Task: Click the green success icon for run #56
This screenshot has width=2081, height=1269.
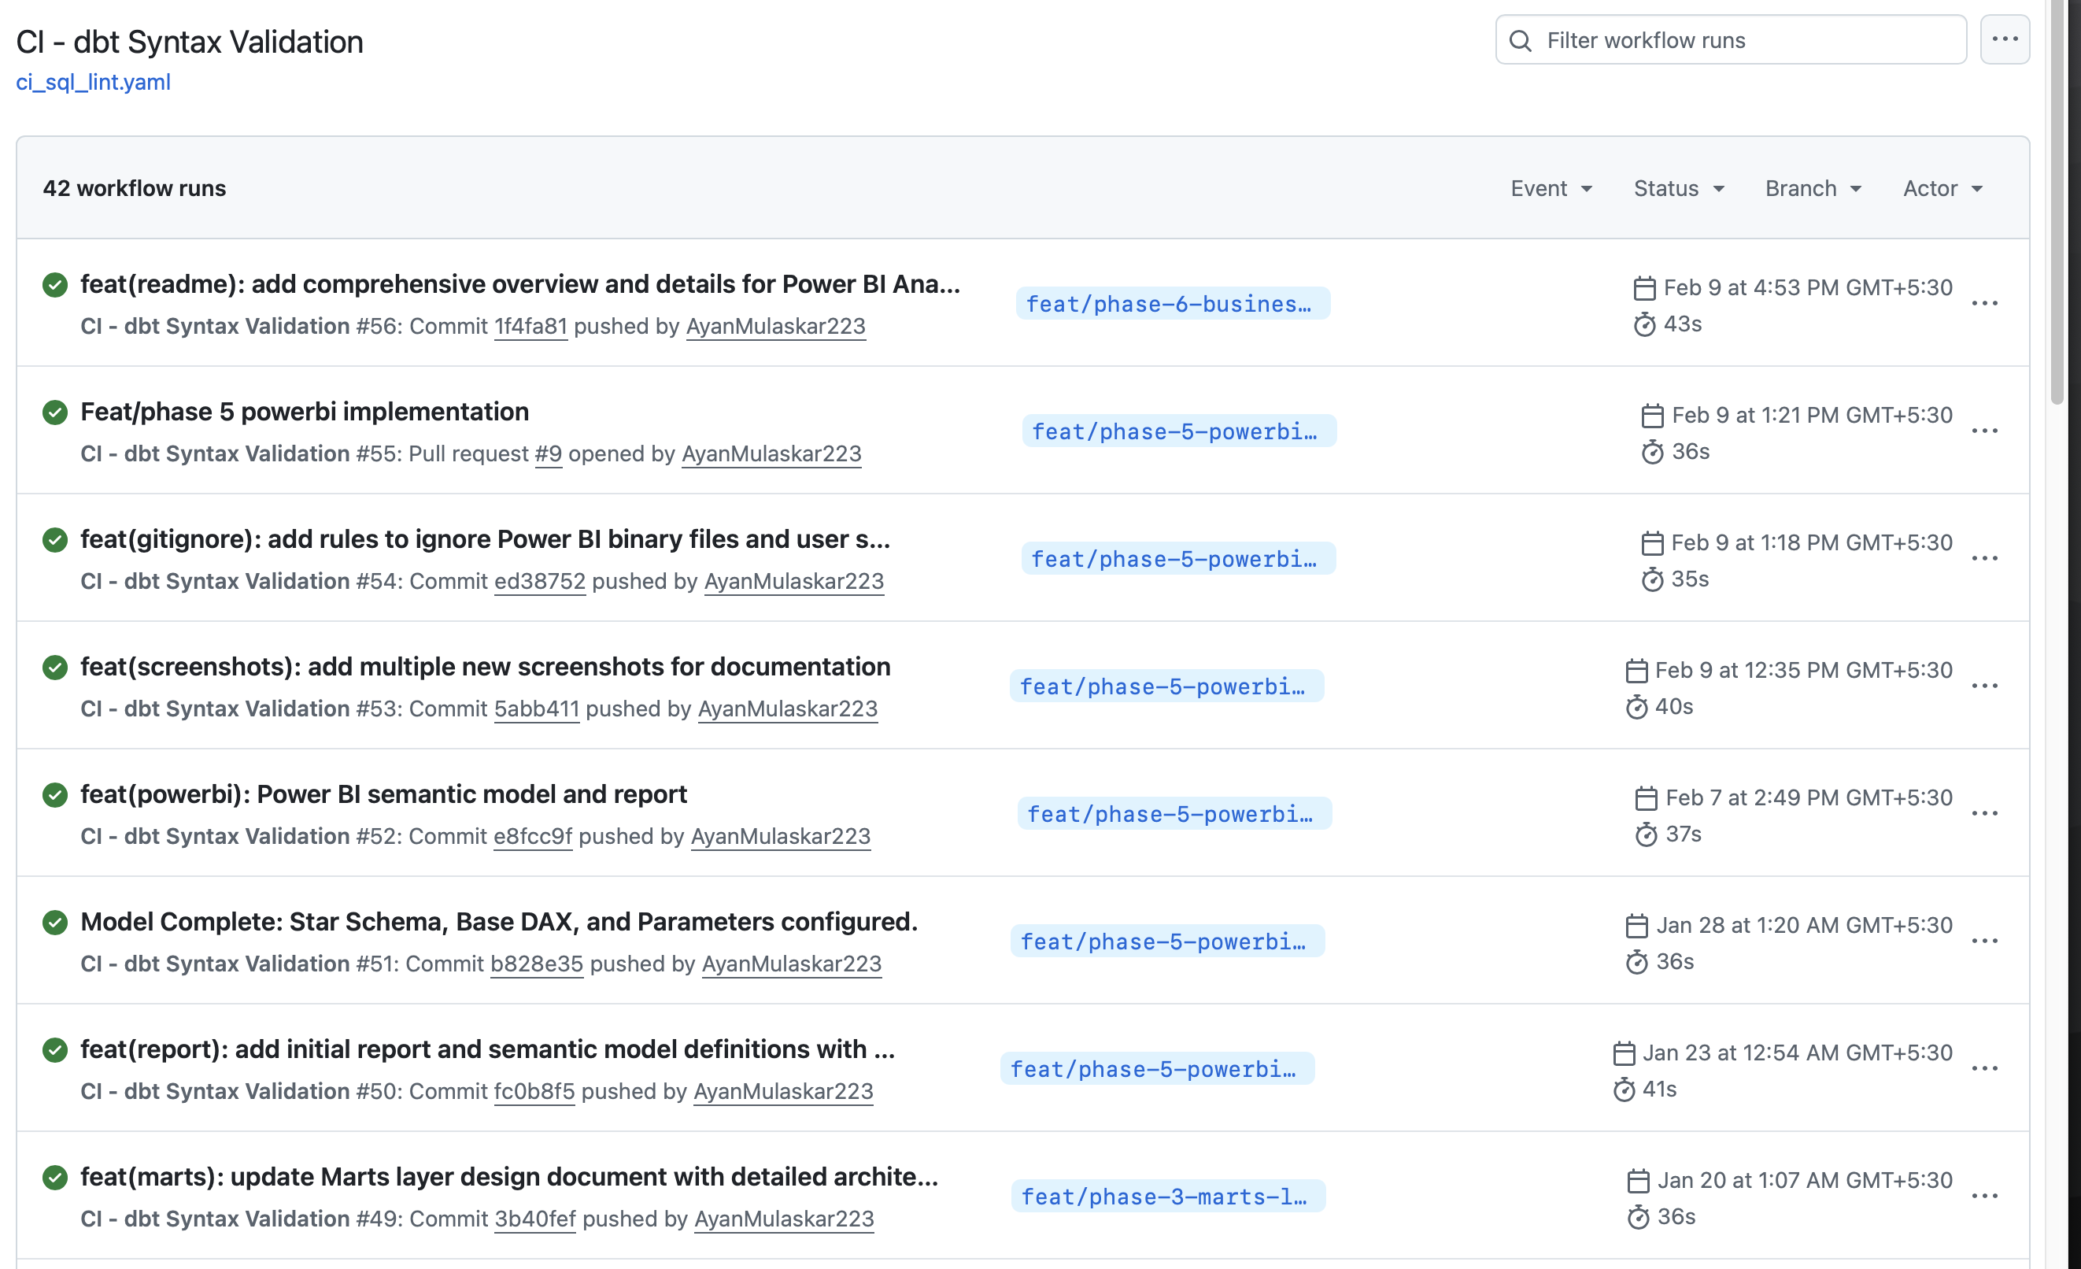Action: coord(55,285)
